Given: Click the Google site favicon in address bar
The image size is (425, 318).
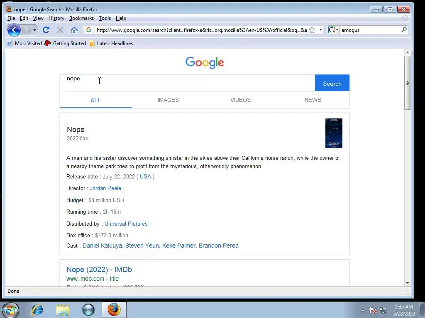Looking at the screenshot, I should point(89,30).
